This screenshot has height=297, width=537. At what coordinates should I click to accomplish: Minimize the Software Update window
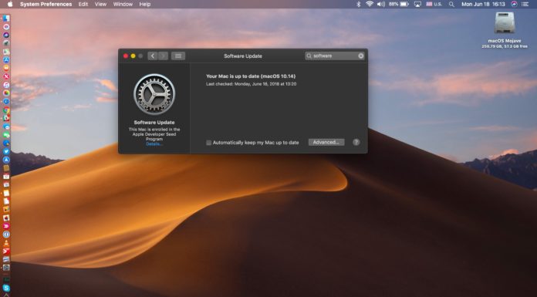tap(133, 56)
